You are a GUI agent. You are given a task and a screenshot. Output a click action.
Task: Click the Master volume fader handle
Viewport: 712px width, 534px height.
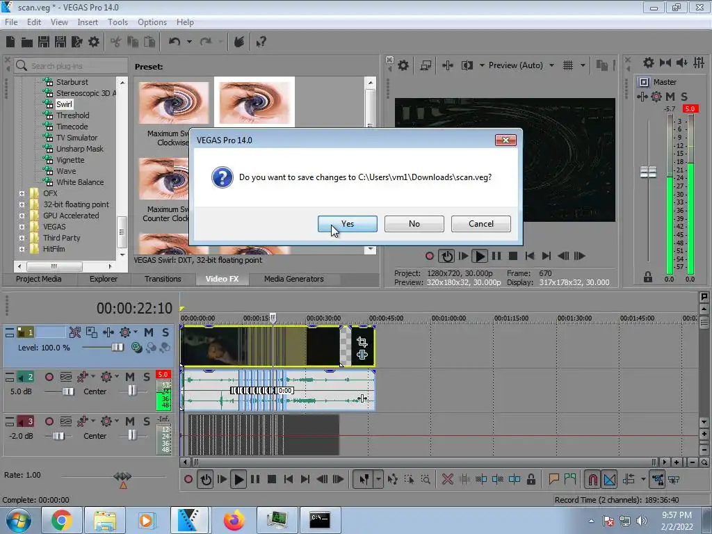pos(648,172)
